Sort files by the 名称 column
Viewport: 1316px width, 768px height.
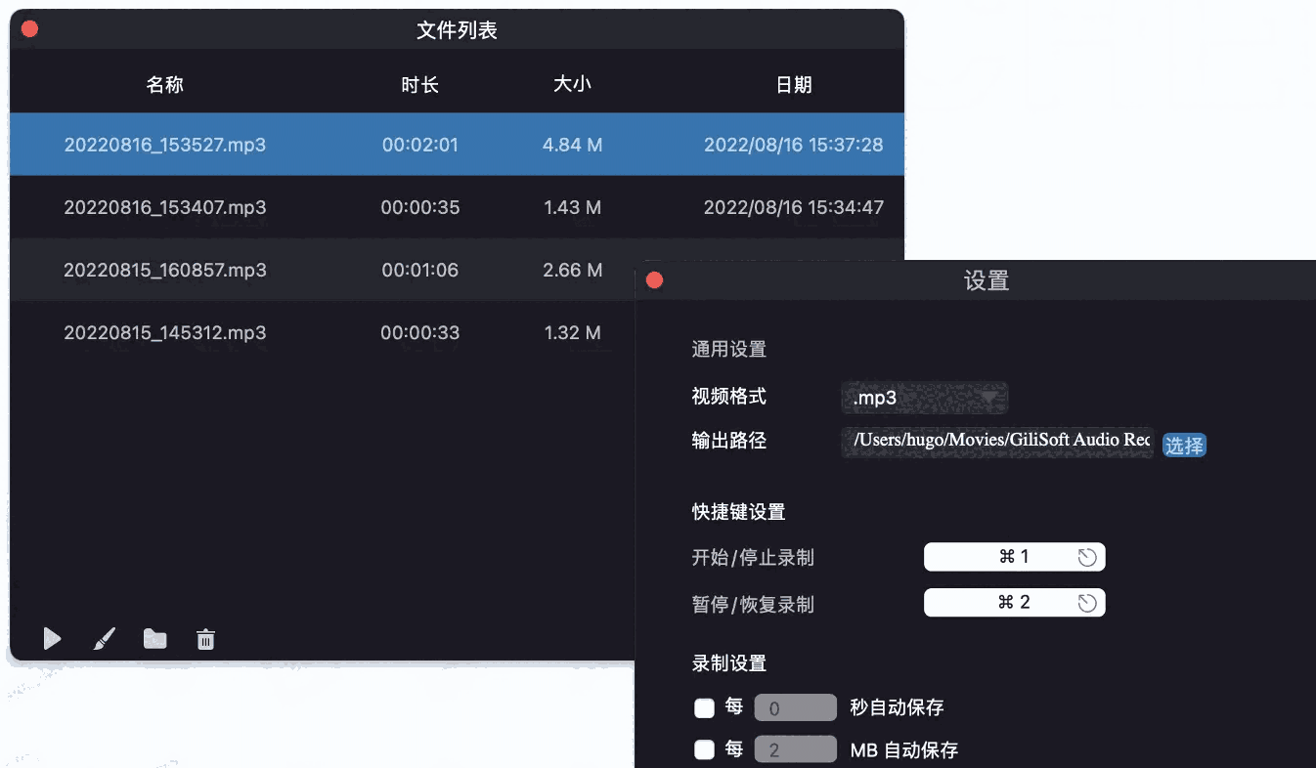164,84
